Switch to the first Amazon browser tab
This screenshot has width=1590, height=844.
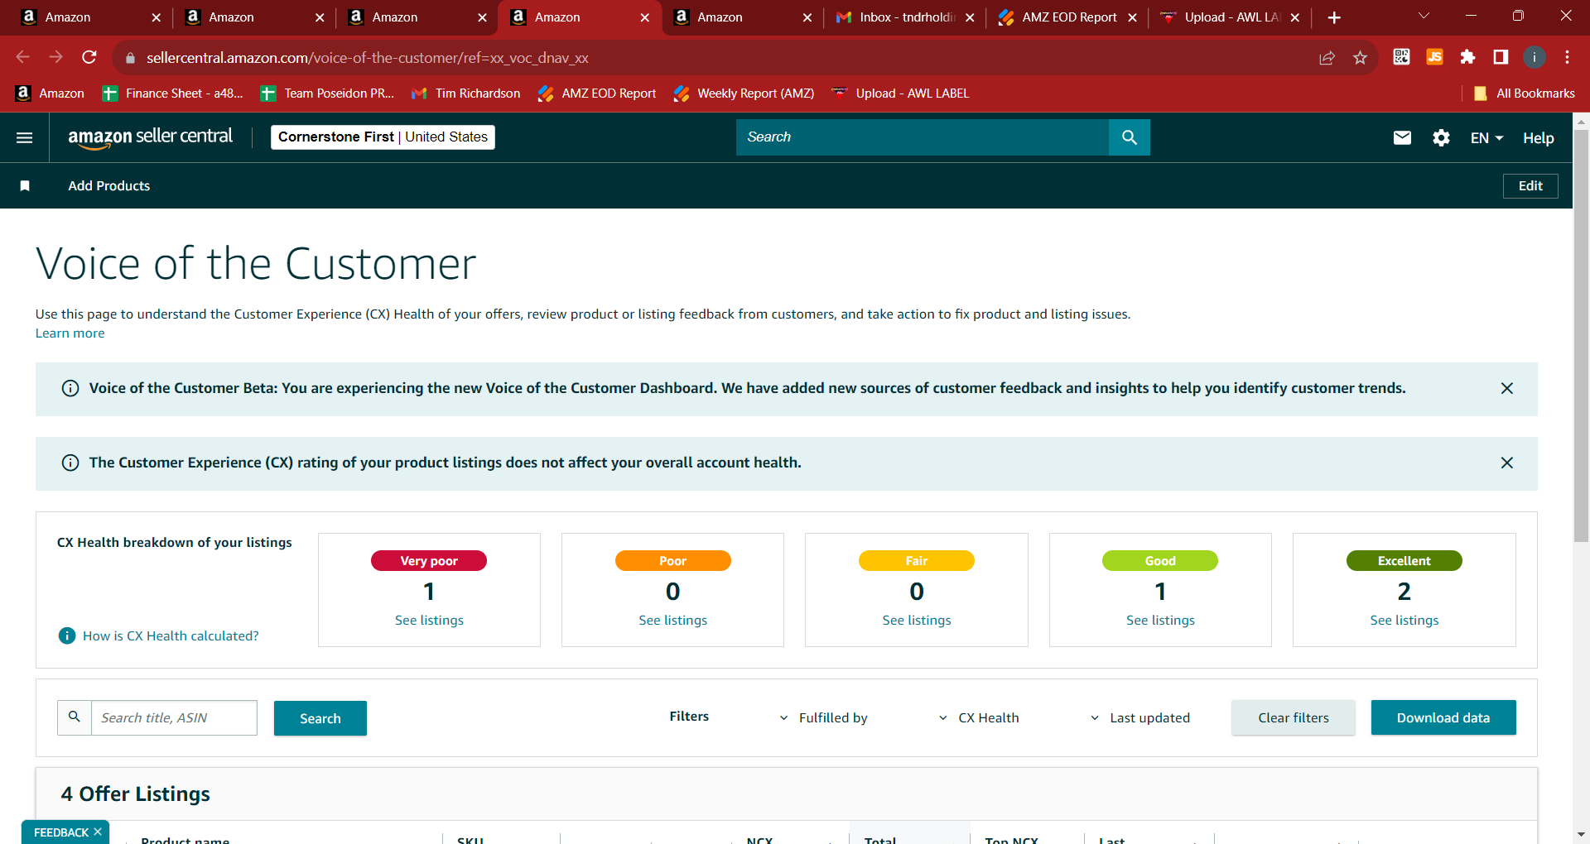click(x=89, y=17)
